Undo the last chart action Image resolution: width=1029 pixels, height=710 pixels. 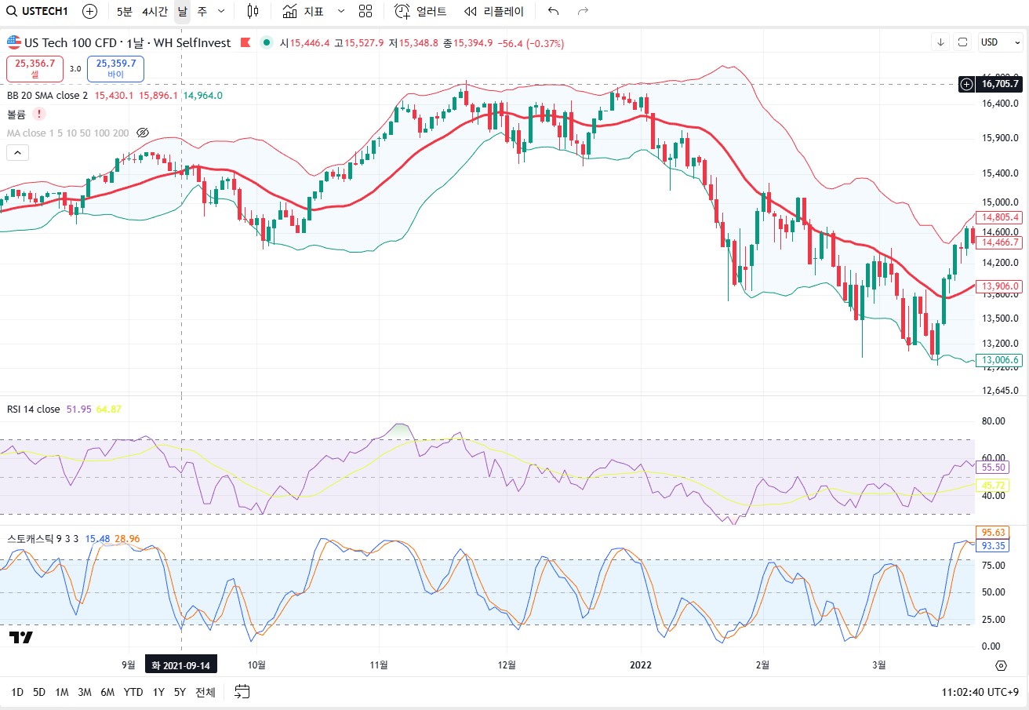553,11
